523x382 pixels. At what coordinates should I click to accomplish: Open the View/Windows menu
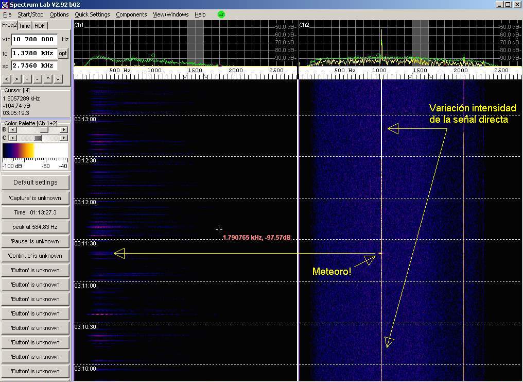point(170,14)
